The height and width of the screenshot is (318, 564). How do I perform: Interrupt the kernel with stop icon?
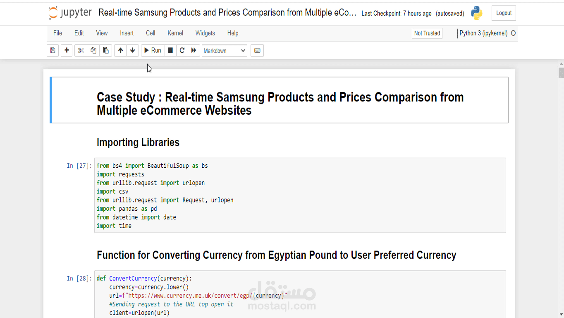170,51
